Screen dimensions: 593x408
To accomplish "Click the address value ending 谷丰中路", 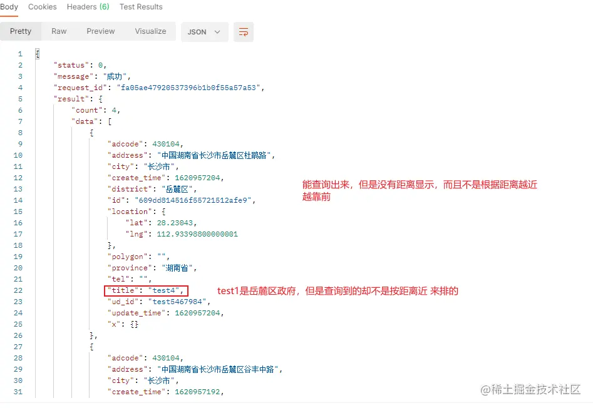I will coord(217,369).
